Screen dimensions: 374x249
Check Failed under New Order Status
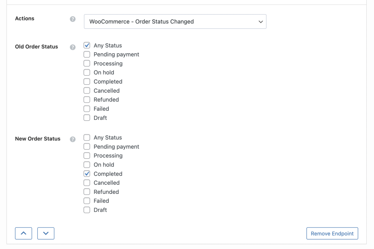click(x=87, y=200)
